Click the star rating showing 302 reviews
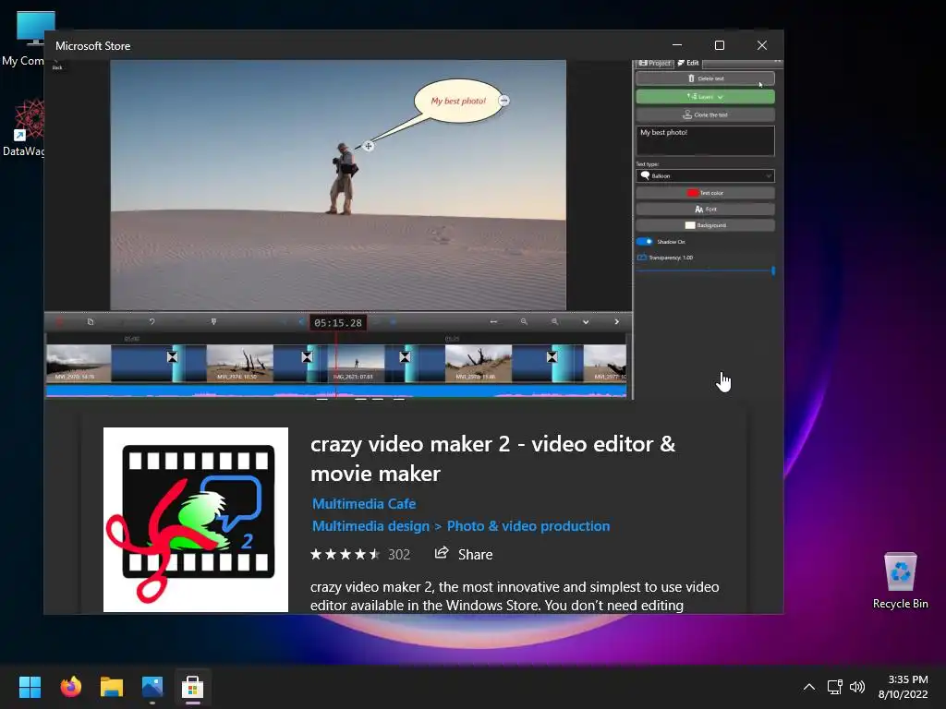Viewport: 946px width, 709px height. 360,554
